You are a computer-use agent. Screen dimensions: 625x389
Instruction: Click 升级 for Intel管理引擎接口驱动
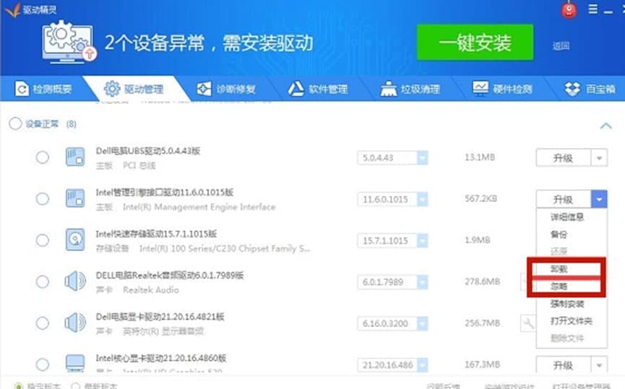(x=563, y=199)
